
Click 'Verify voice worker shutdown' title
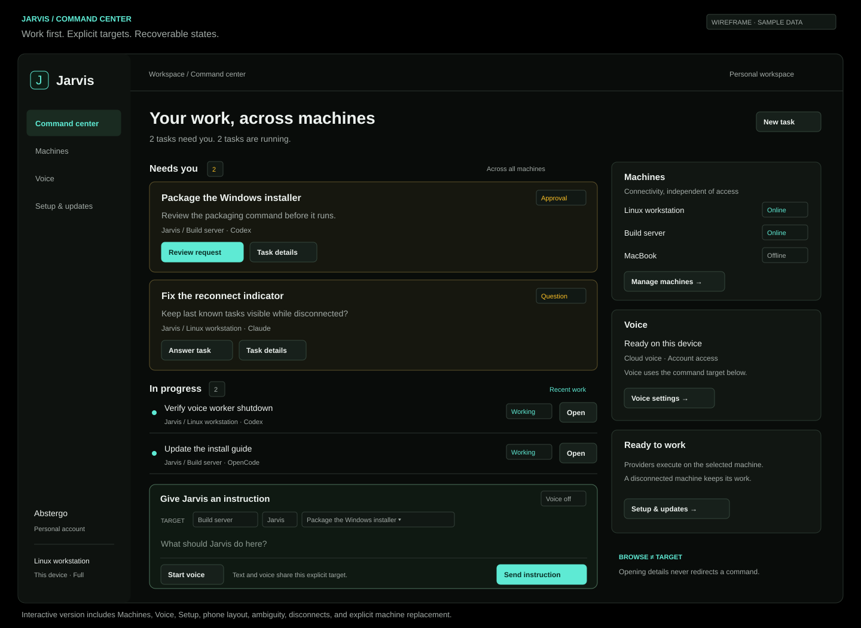(218, 408)
